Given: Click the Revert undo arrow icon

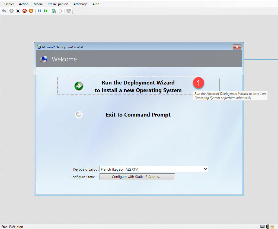Looking at the screenshot, I should [60, 11].
